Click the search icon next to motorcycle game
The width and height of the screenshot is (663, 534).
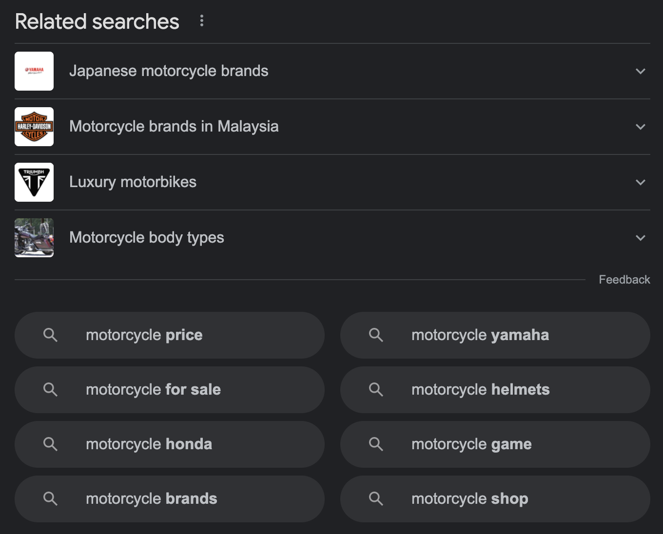(x=376, y=444)
